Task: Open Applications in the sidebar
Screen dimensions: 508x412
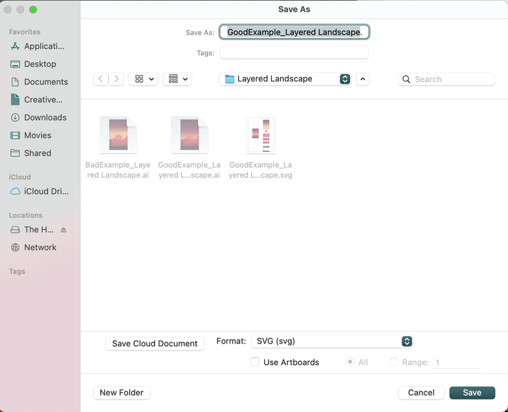Action: tap(37, 46)
